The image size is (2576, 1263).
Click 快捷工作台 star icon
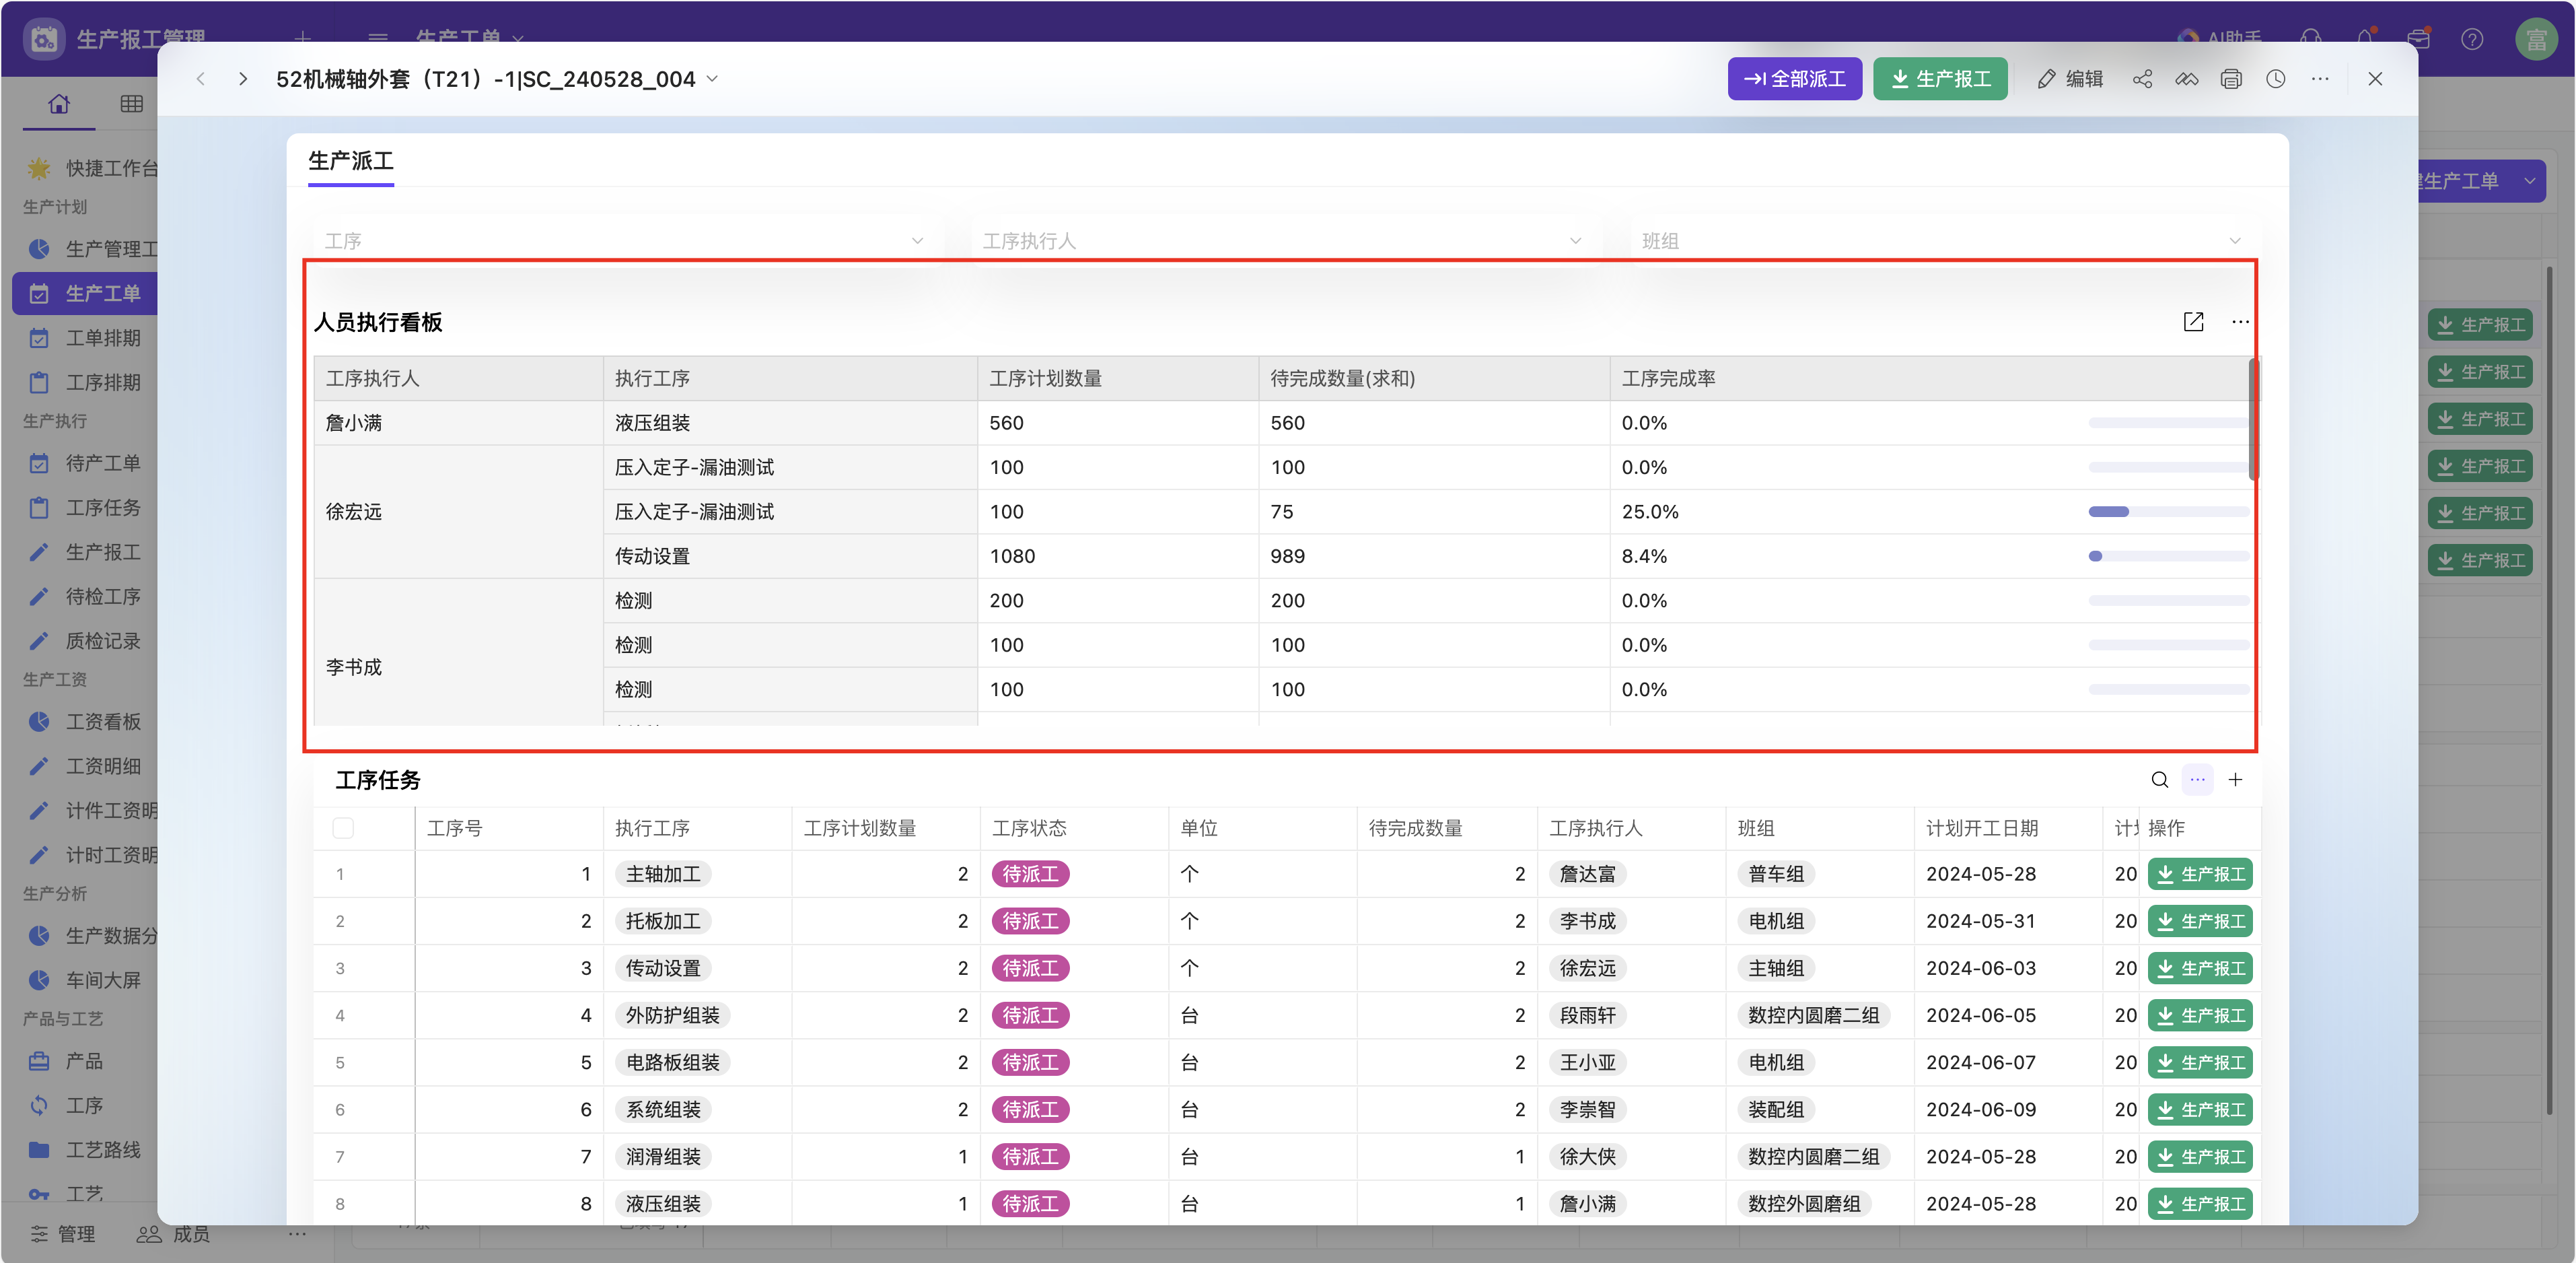pyautogui.click(x=39, y=168)
